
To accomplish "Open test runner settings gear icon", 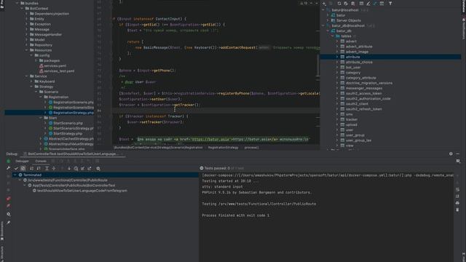I will click(98, 168).
